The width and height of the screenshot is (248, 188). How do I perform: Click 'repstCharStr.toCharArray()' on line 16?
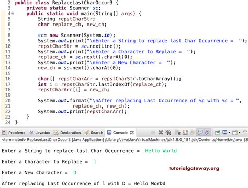139,79
